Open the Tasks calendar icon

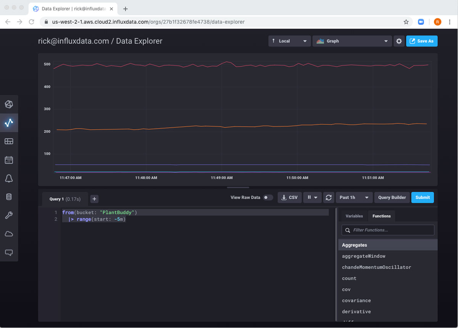(9, 160)
